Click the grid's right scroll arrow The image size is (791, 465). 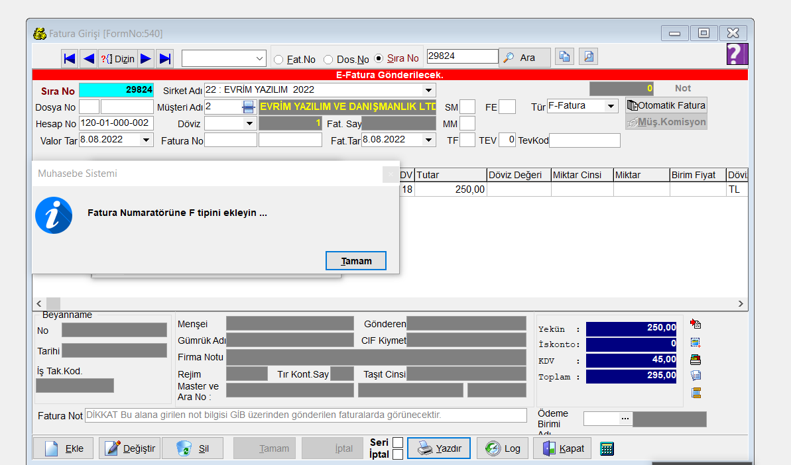click(x=741, y=303)
